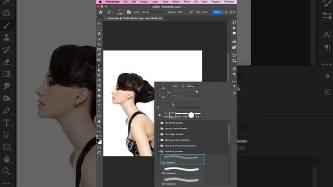The width and height of the screenshot is (333, 187).
Task: Collapse the Explosion_Brushes folder
Action: (159, 151)
